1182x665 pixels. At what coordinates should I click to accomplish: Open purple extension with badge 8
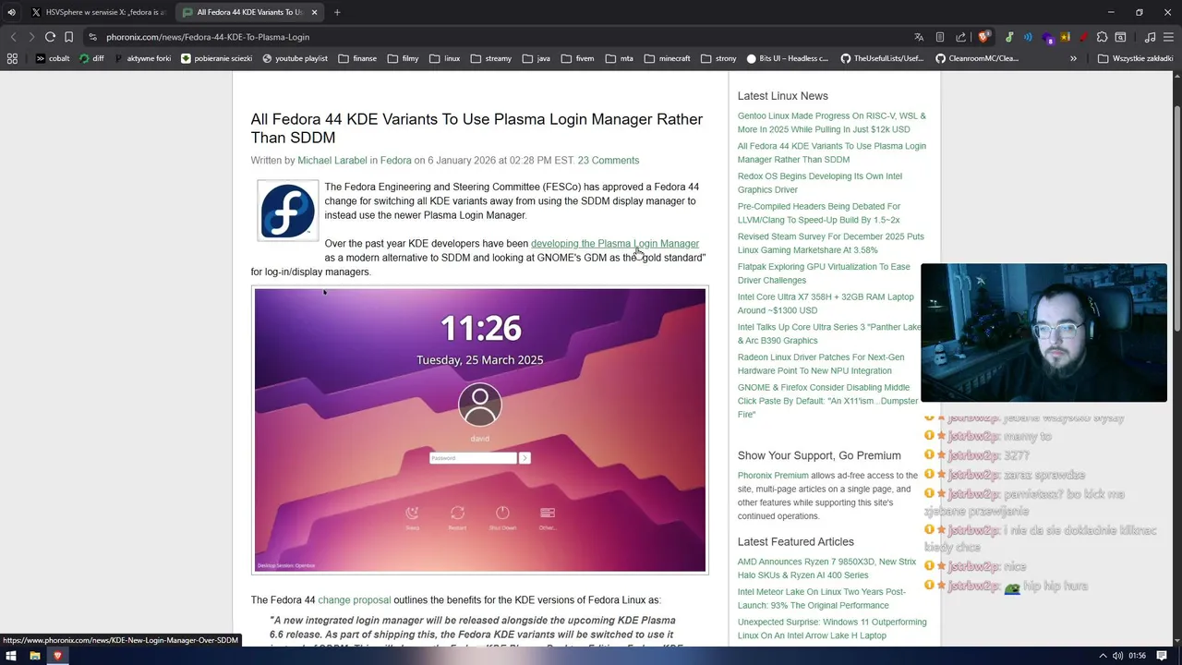tap(1047, 37)
